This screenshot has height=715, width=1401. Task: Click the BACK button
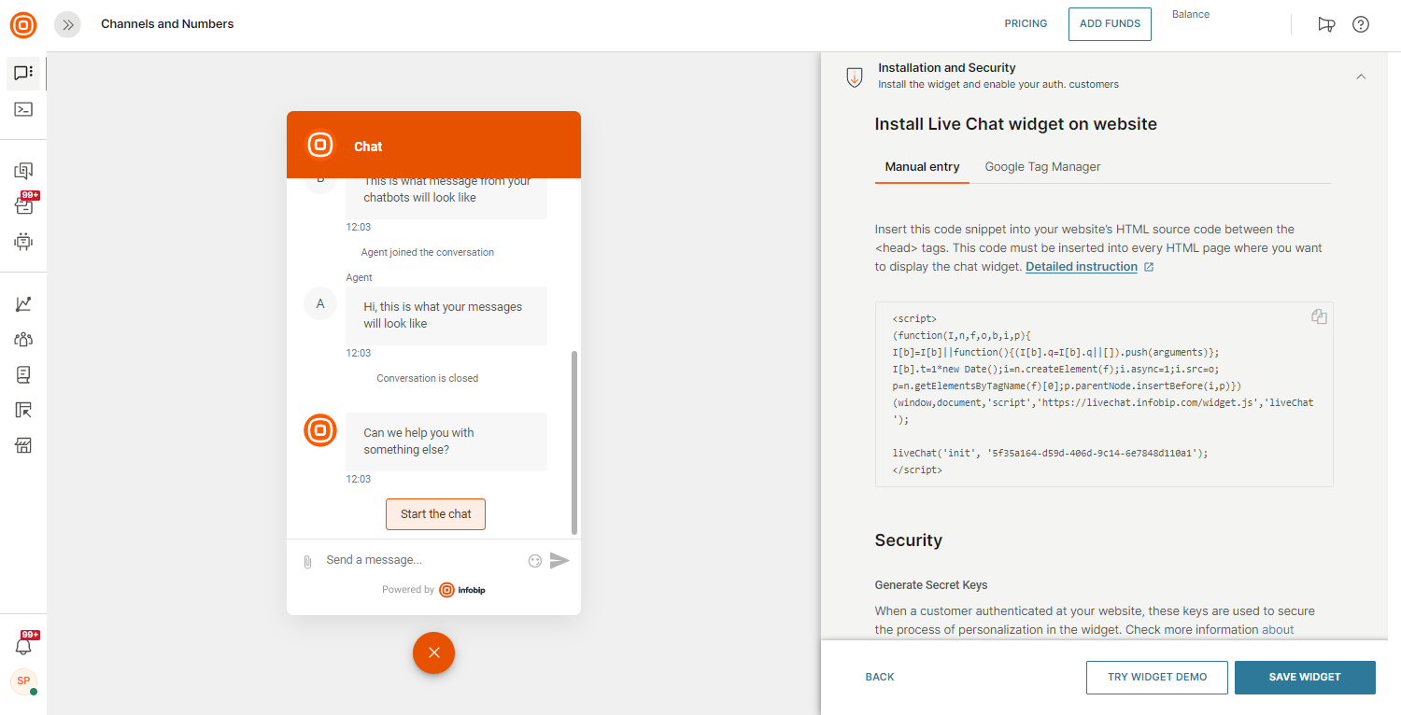pos(880,678)
